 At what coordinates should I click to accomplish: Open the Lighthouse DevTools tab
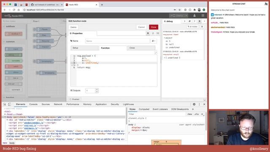128,104
